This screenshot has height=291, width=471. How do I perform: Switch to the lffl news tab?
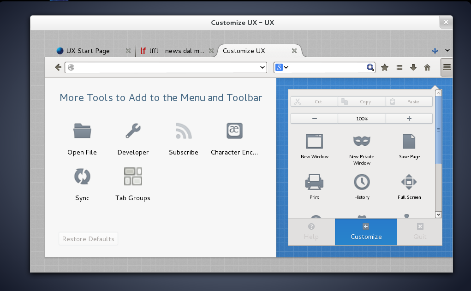click(176, 51)
